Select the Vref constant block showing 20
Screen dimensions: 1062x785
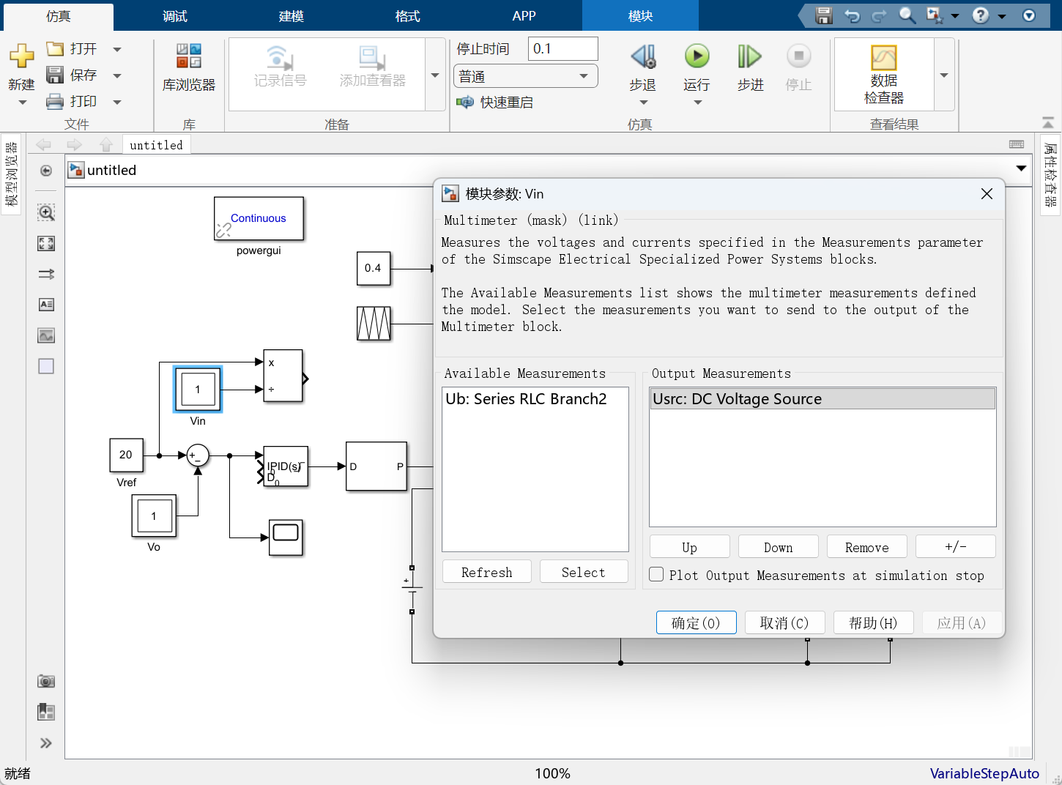126,455
